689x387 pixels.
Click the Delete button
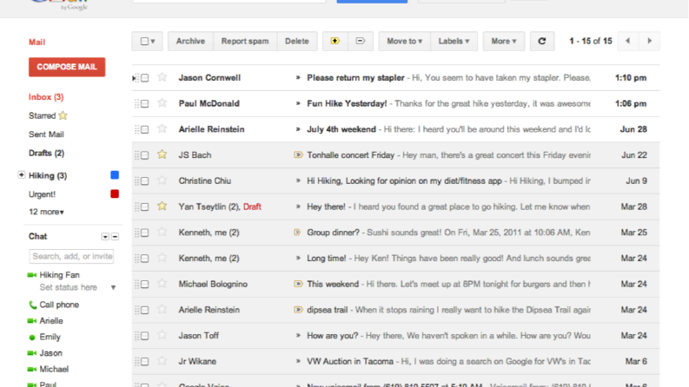[297, 42]
